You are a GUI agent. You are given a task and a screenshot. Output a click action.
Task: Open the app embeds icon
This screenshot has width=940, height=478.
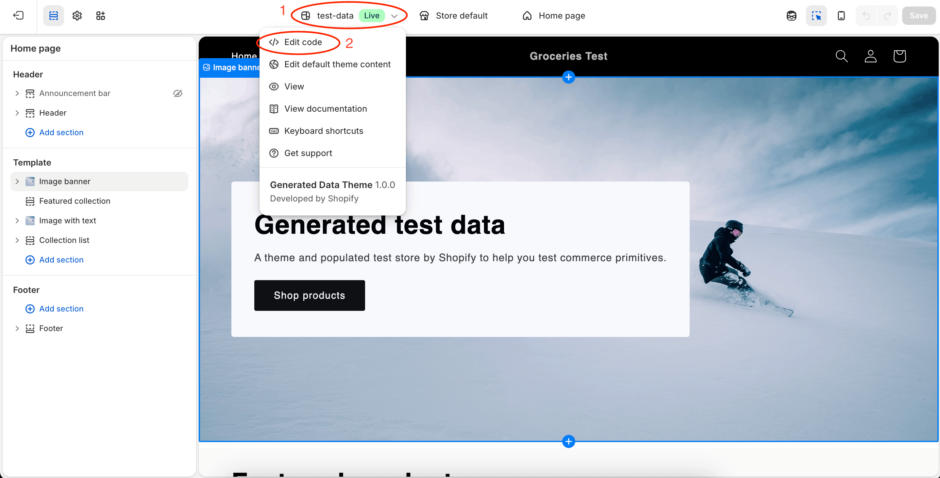(x=100, y=15)
